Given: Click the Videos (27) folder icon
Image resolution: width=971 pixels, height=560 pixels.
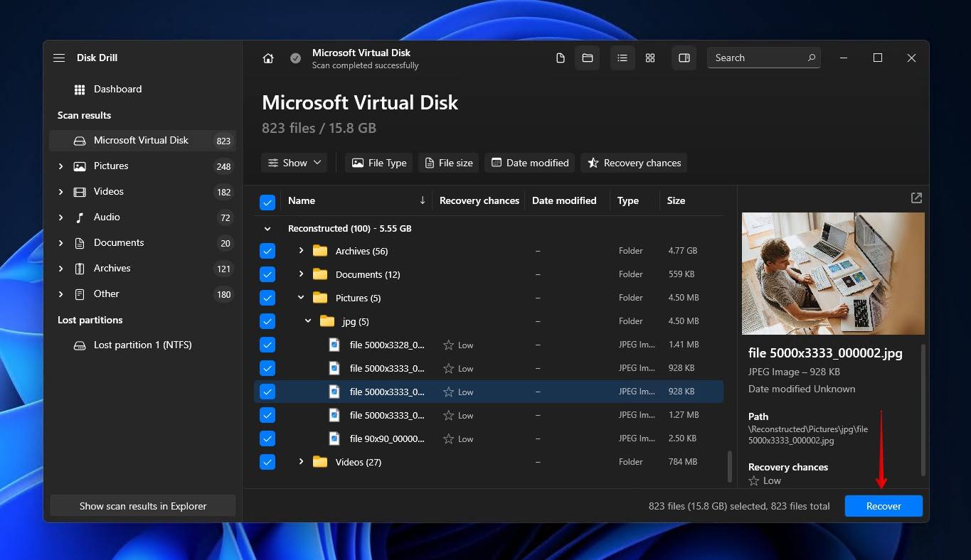Looking at the screenshot, I should pos(320,462).
